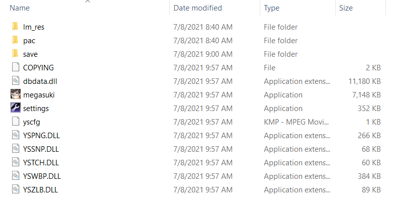Select the lm_res folder icon
397x209 pixels.
15,27
